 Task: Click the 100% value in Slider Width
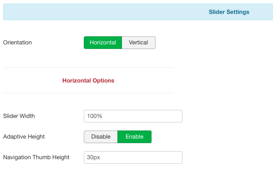click(95, 116)
